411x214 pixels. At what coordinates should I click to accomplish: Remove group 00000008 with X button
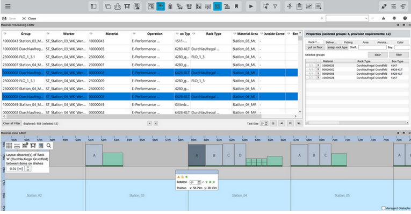[x=318, y=74]
